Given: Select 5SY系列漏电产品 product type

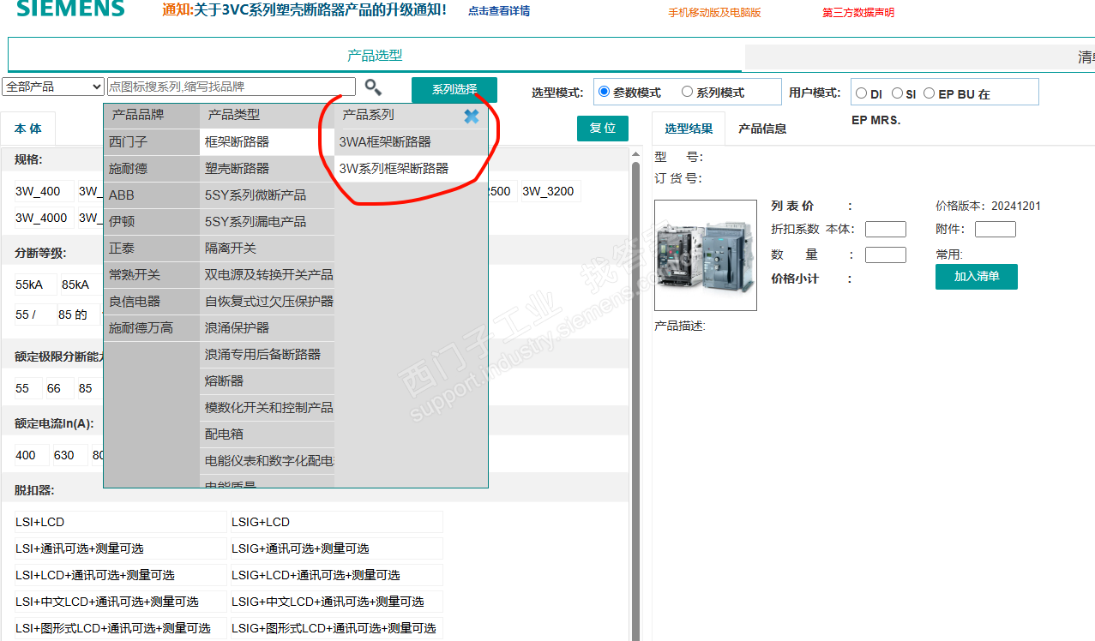Looking at the screenshot, I should tap(267, 221).
